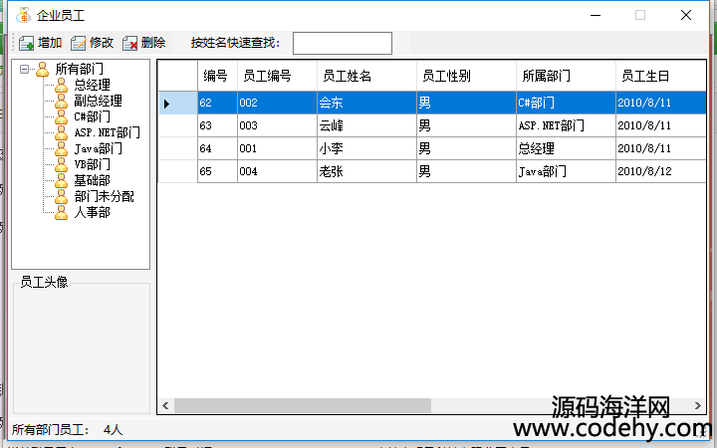Select the 基础部 department node

pyautogui.click(x=92, y=180)
